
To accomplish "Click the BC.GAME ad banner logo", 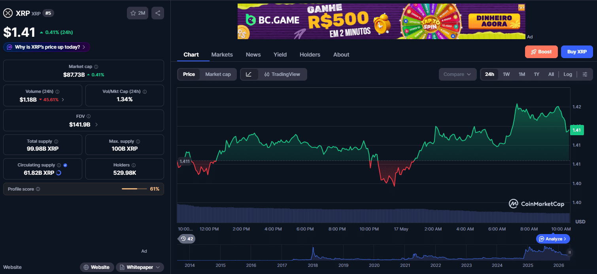I will (272, 20).
